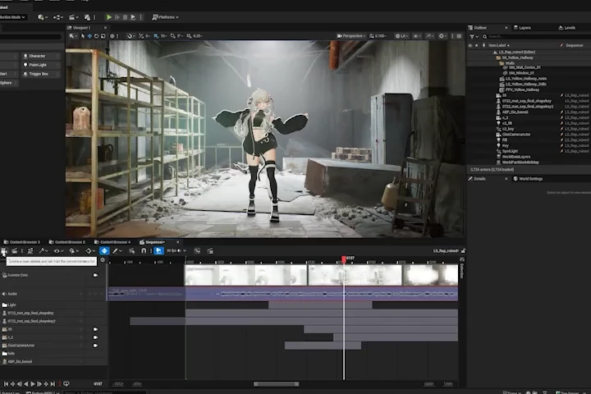Select CineCameraActor in the Outliner
Image resolution: width=591 pixels, height=394 pixels.
[x=516, y=135]
